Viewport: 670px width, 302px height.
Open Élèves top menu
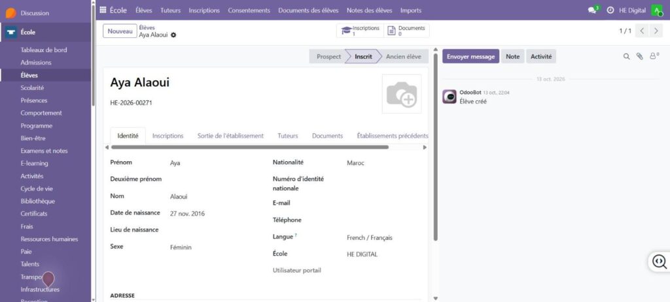pyautogui.click(x=143, y=10)
